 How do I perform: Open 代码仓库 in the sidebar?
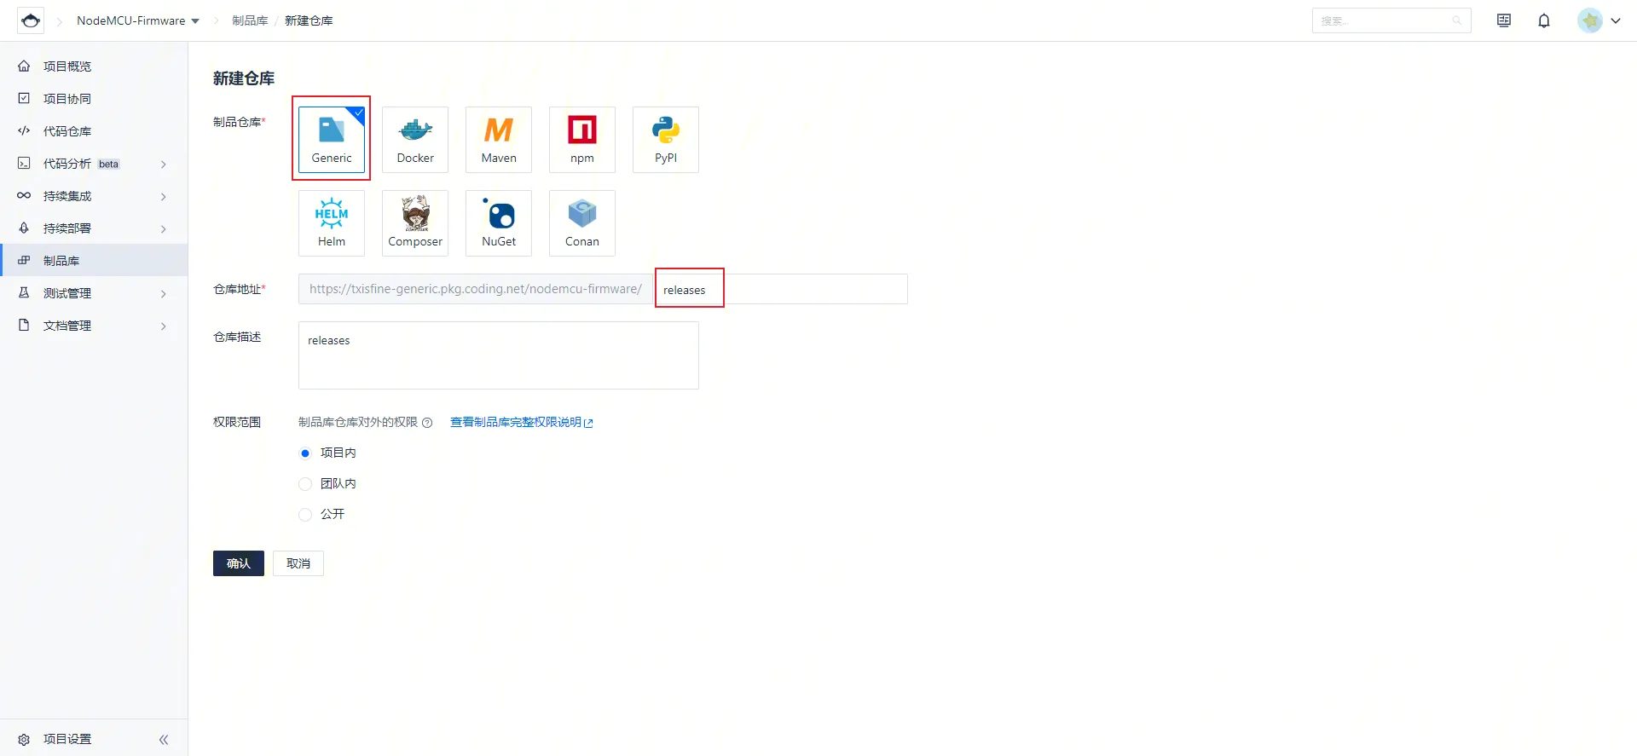point(67,131)
